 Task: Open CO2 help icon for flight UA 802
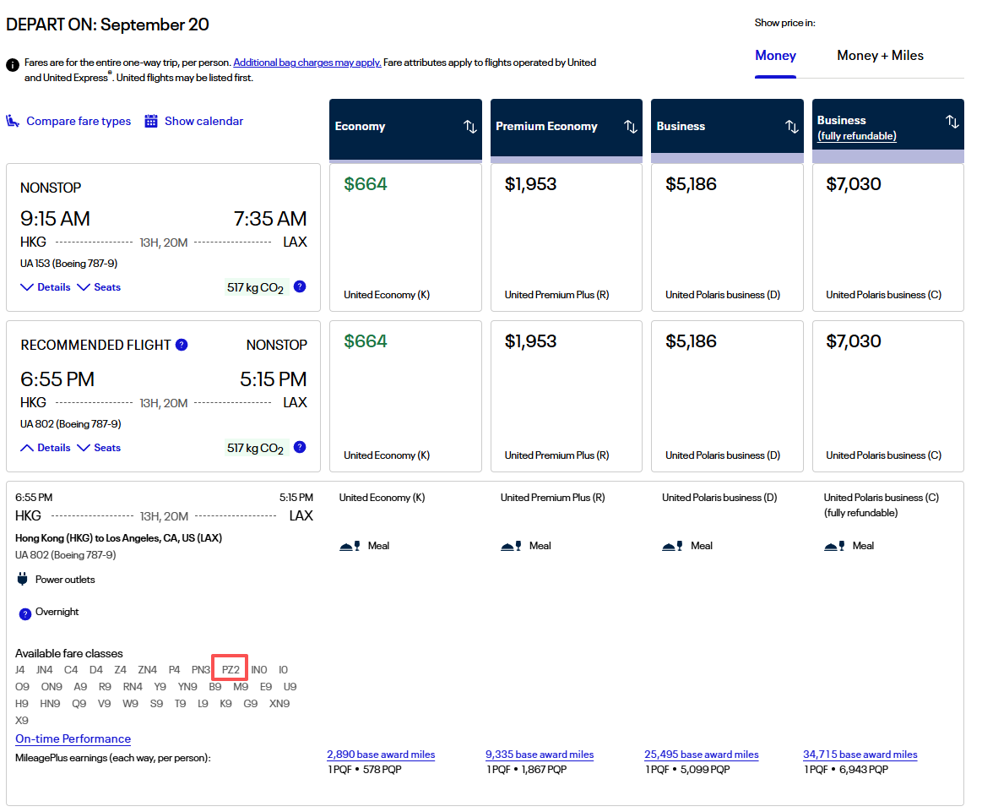(300, 447)
